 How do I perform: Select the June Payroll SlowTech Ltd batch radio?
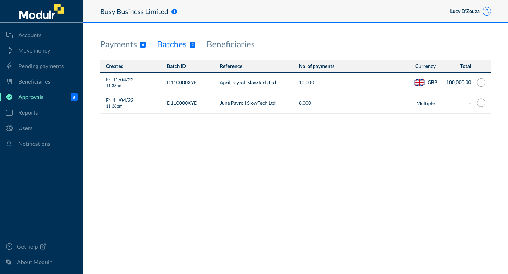tap(481, 103)
